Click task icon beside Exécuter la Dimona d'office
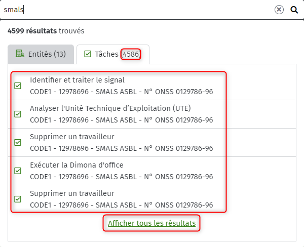This screenshot has height=247, width=304. (x=18, y=171)
